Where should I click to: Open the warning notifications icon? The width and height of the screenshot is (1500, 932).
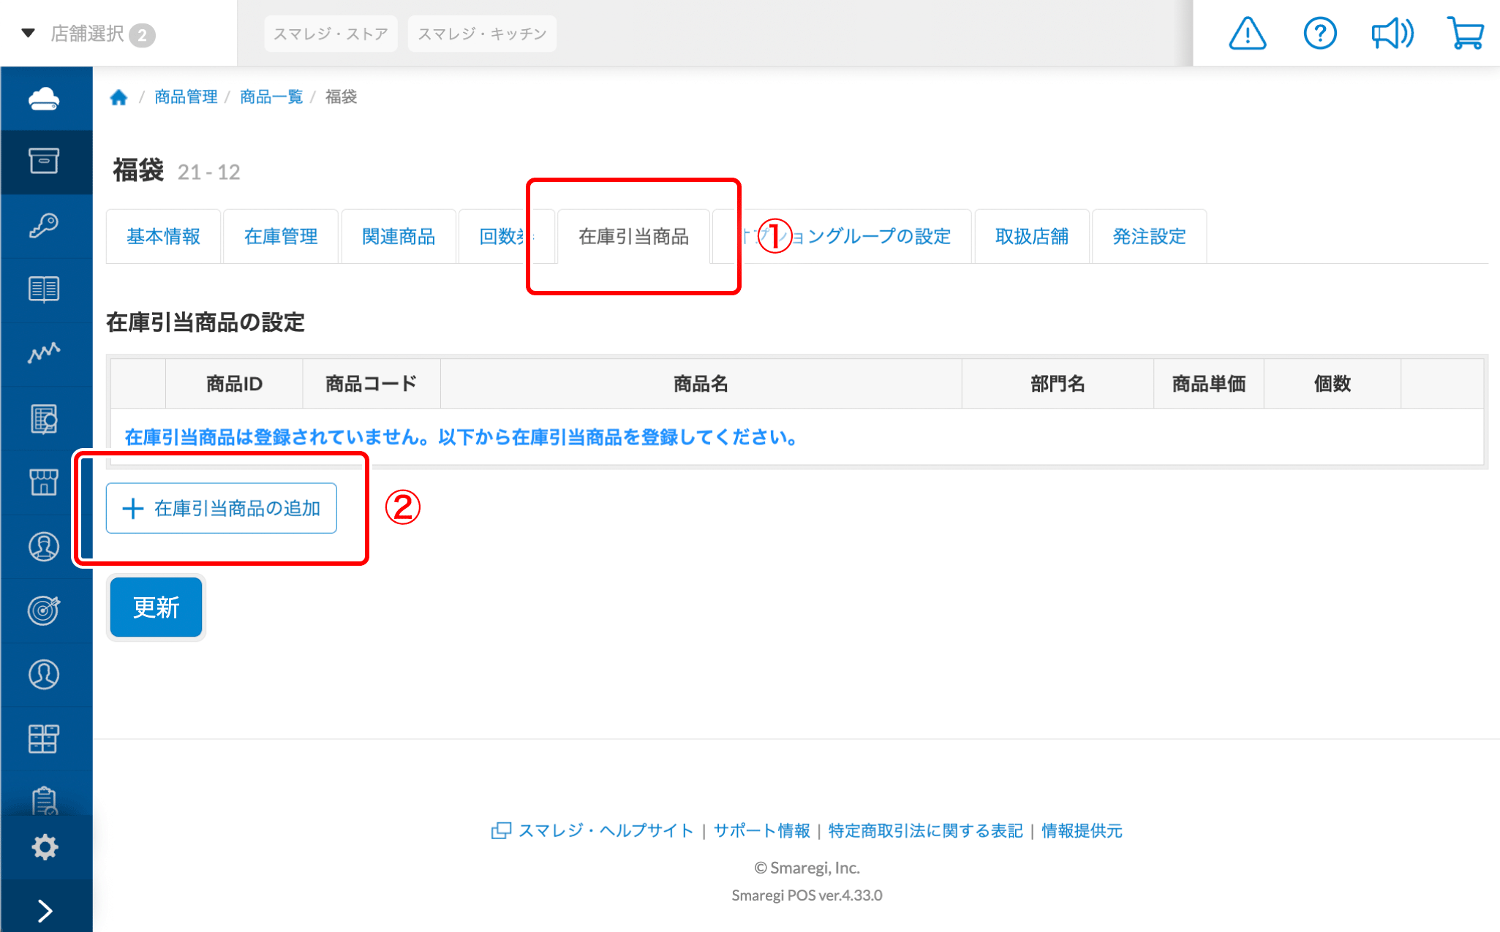pyautogui.click(x=1246, y=33)
